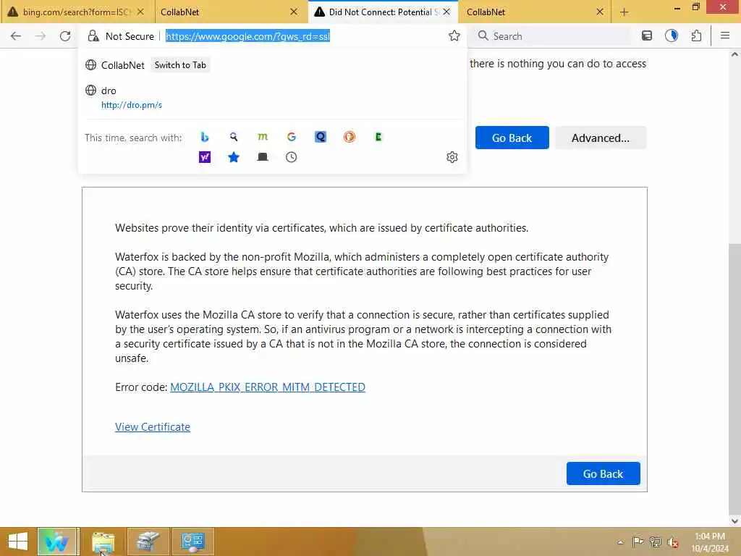The height and width of the screenshot is (556, 741).
Task: Click the magnifier in the Search box
Action: click(483, 36)
